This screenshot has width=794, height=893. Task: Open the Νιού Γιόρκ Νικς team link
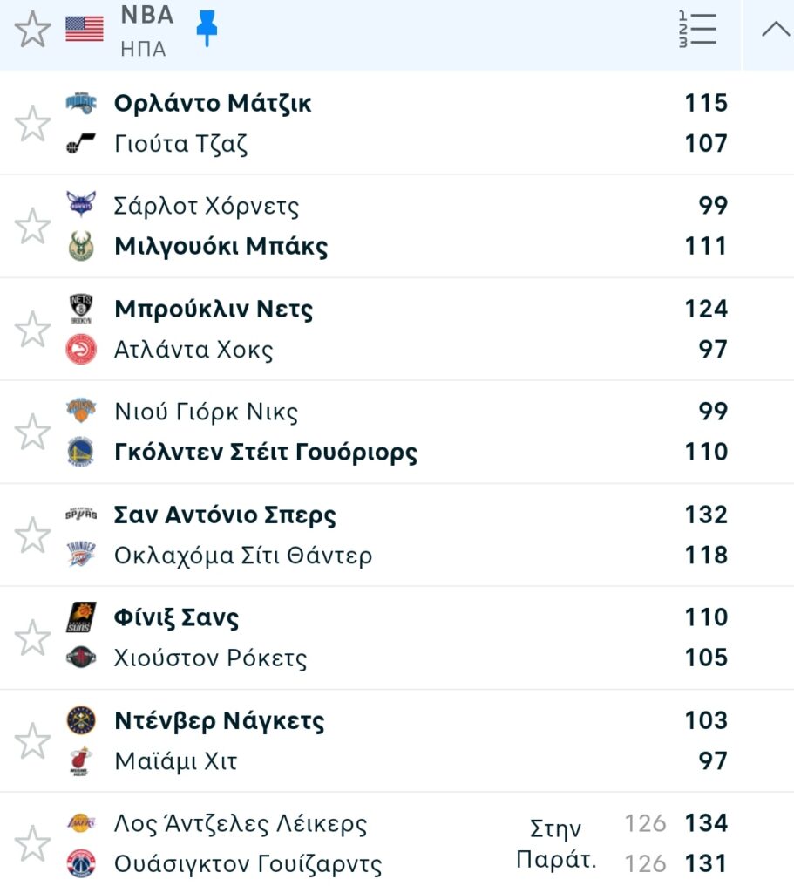(206, 412)
